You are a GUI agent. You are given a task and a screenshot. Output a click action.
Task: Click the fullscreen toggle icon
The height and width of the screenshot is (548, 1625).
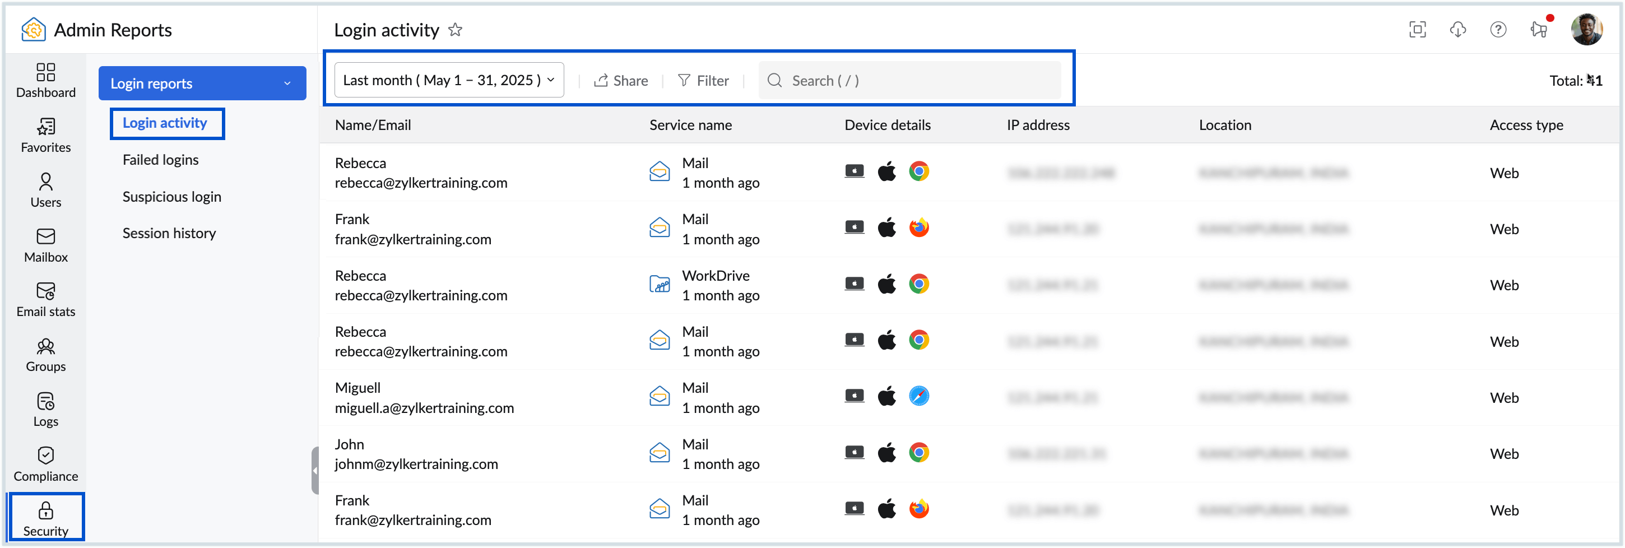1418,30
